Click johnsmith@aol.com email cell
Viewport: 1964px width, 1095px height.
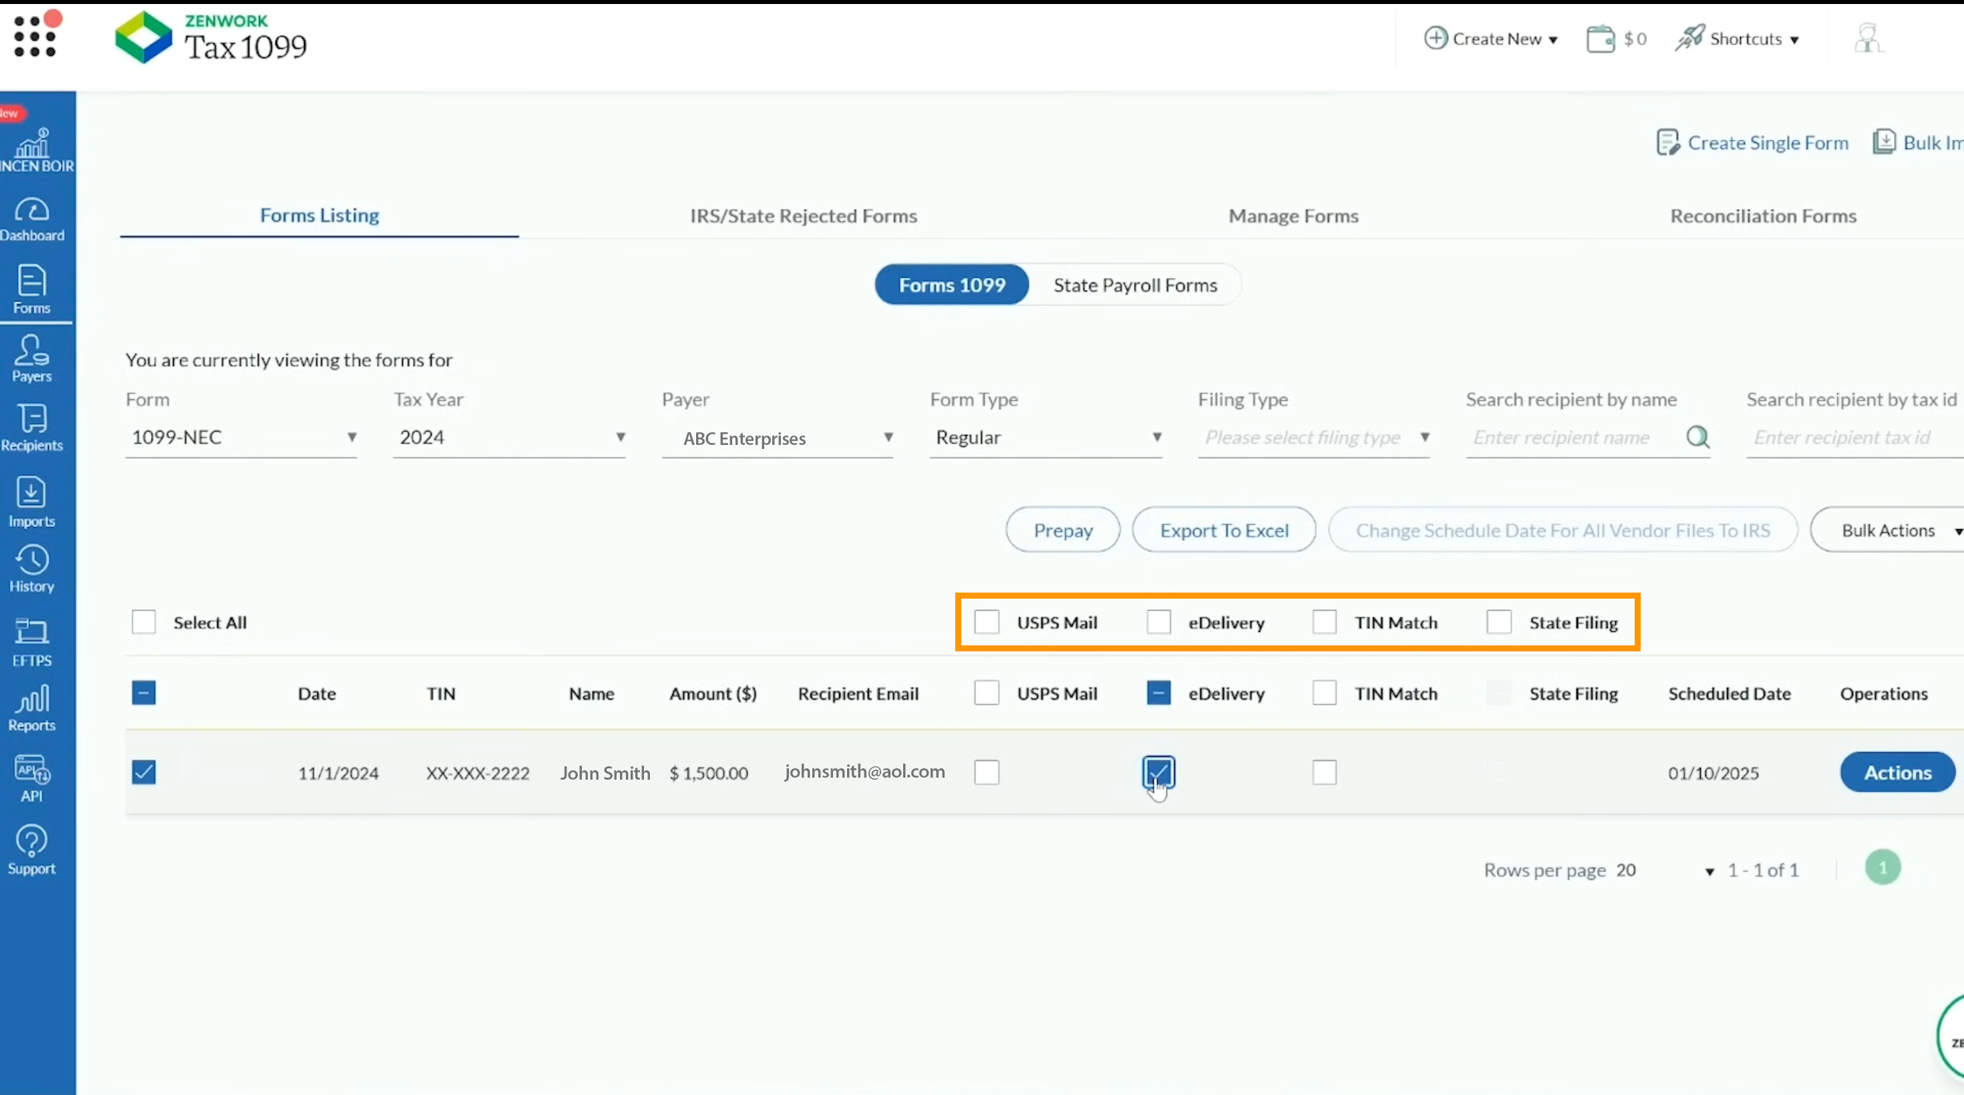tap(864, 772)
